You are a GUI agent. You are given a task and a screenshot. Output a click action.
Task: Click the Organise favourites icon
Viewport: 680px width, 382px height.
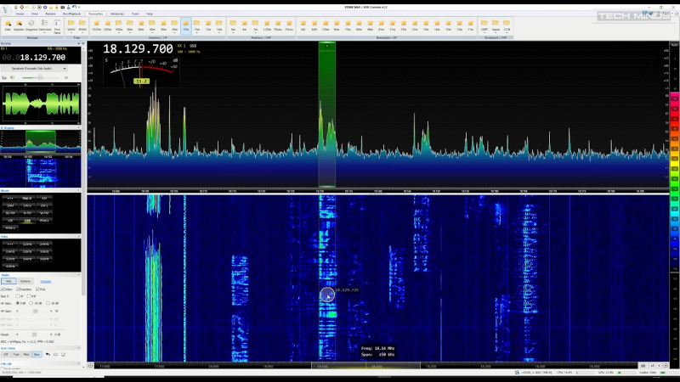tap(31, 25)
